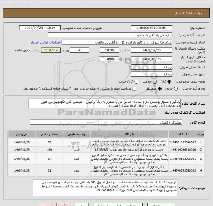Click the remaining time 21:07:14 field
The width and height of the screenshot is (213, 206).
[51, 50]
